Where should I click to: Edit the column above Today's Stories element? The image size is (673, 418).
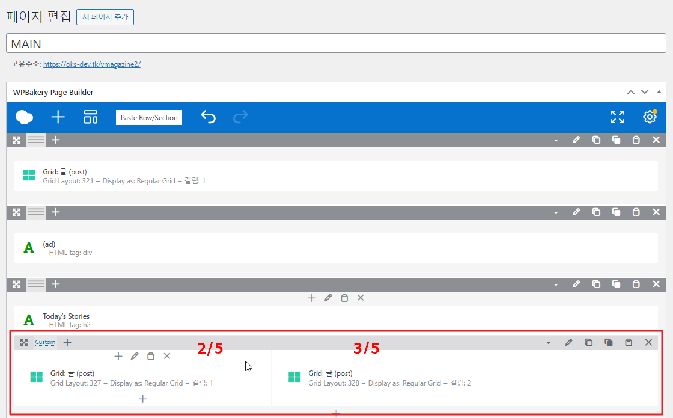pyautogui.click(x=328, y=298)
